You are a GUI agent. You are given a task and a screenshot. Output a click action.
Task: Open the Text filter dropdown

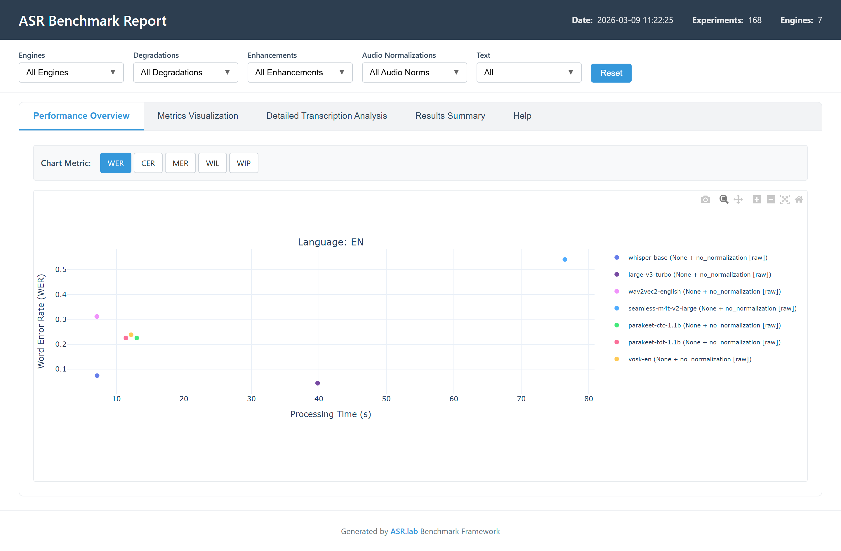click(529, 72)
